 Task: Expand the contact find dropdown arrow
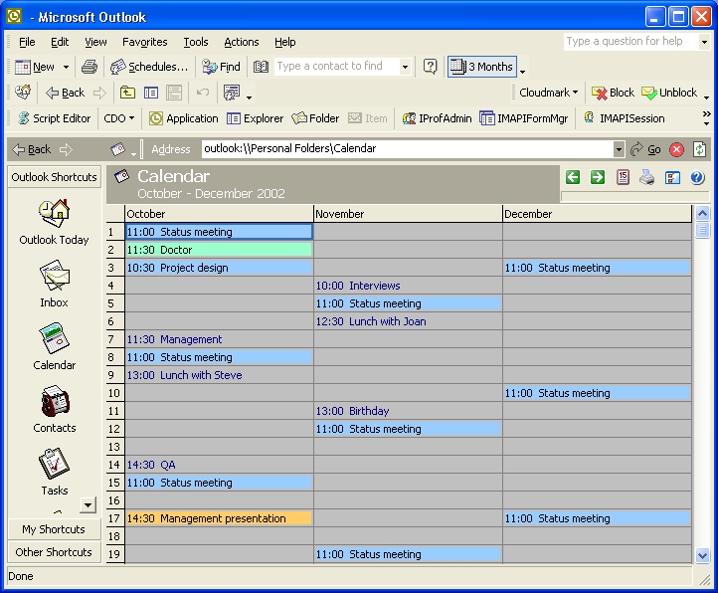pos(405,67)
